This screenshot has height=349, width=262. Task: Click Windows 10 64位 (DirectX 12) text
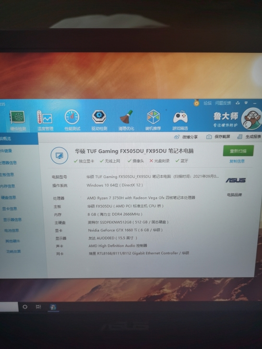pyautogui.click(x=115, y=185)
